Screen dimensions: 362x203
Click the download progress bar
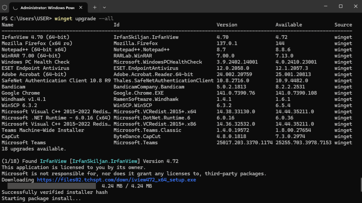(x=52, y=186)
